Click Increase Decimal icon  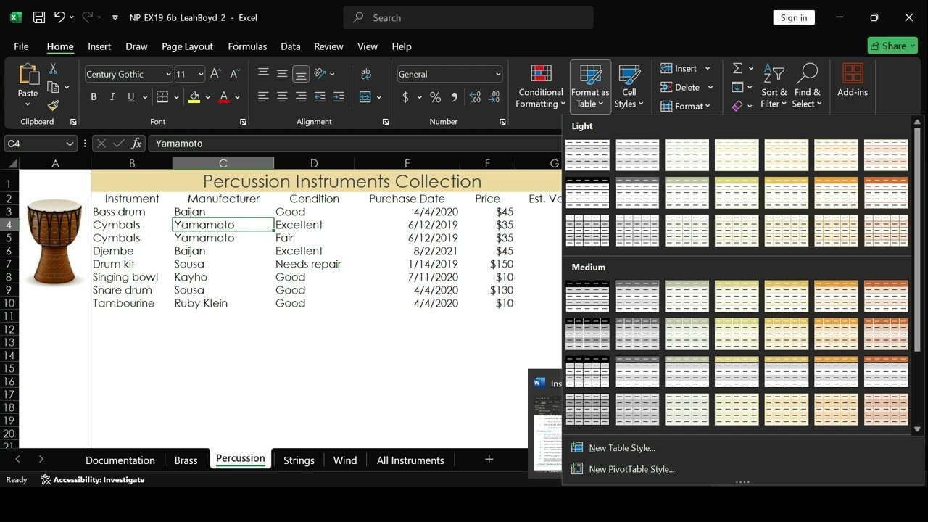(476, 97)
